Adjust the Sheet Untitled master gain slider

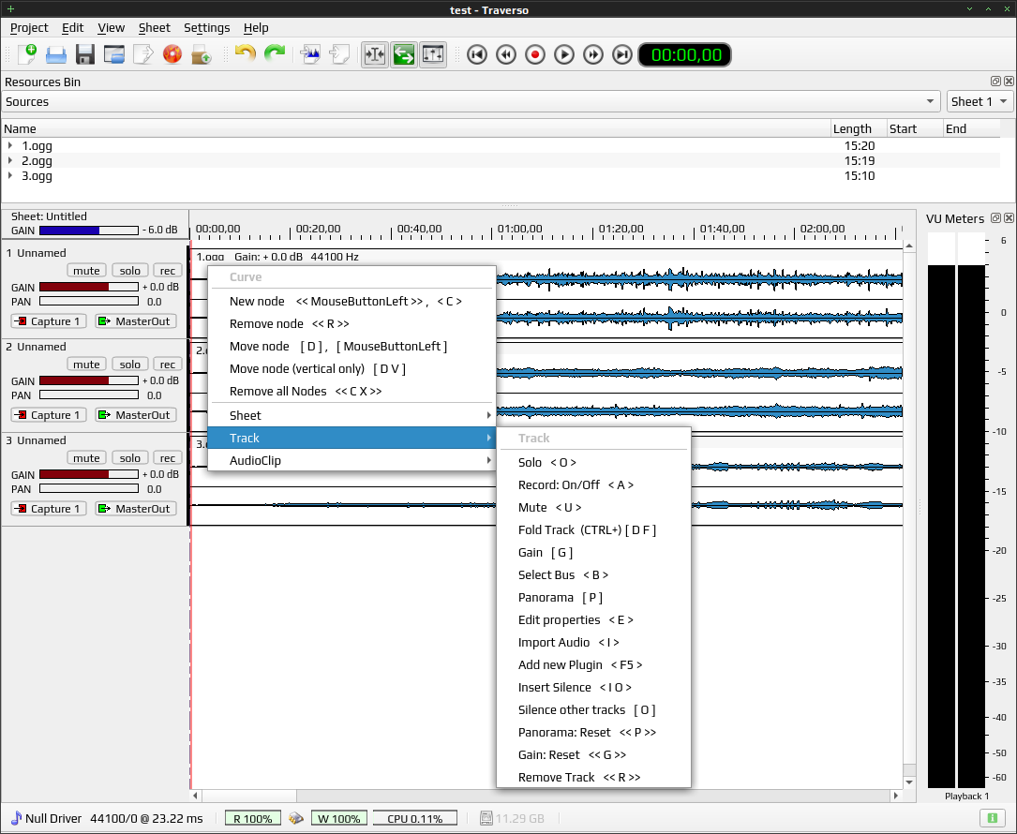pyautogui.click(x=89, y=231)
